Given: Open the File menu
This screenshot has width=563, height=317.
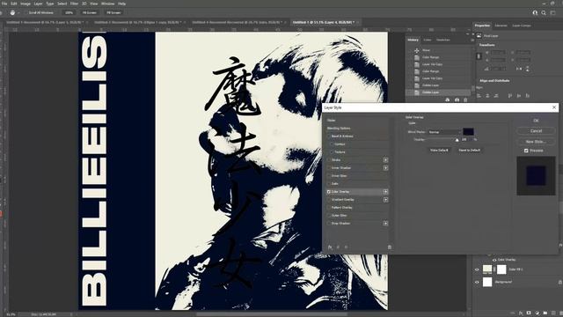Looking at the screenshot, I should tap(4, 4).
